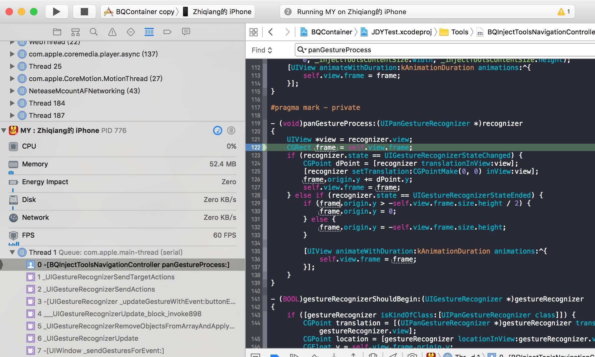Expand the Thread 25 row
Screen dimensions: 595x357
coord(12,66)
